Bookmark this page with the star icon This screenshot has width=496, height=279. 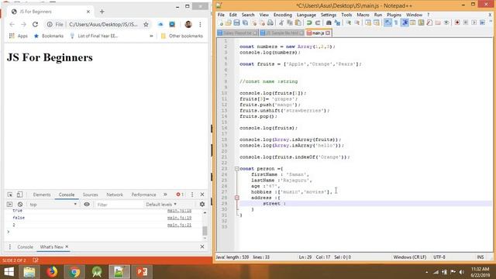[x=146, y=24]
